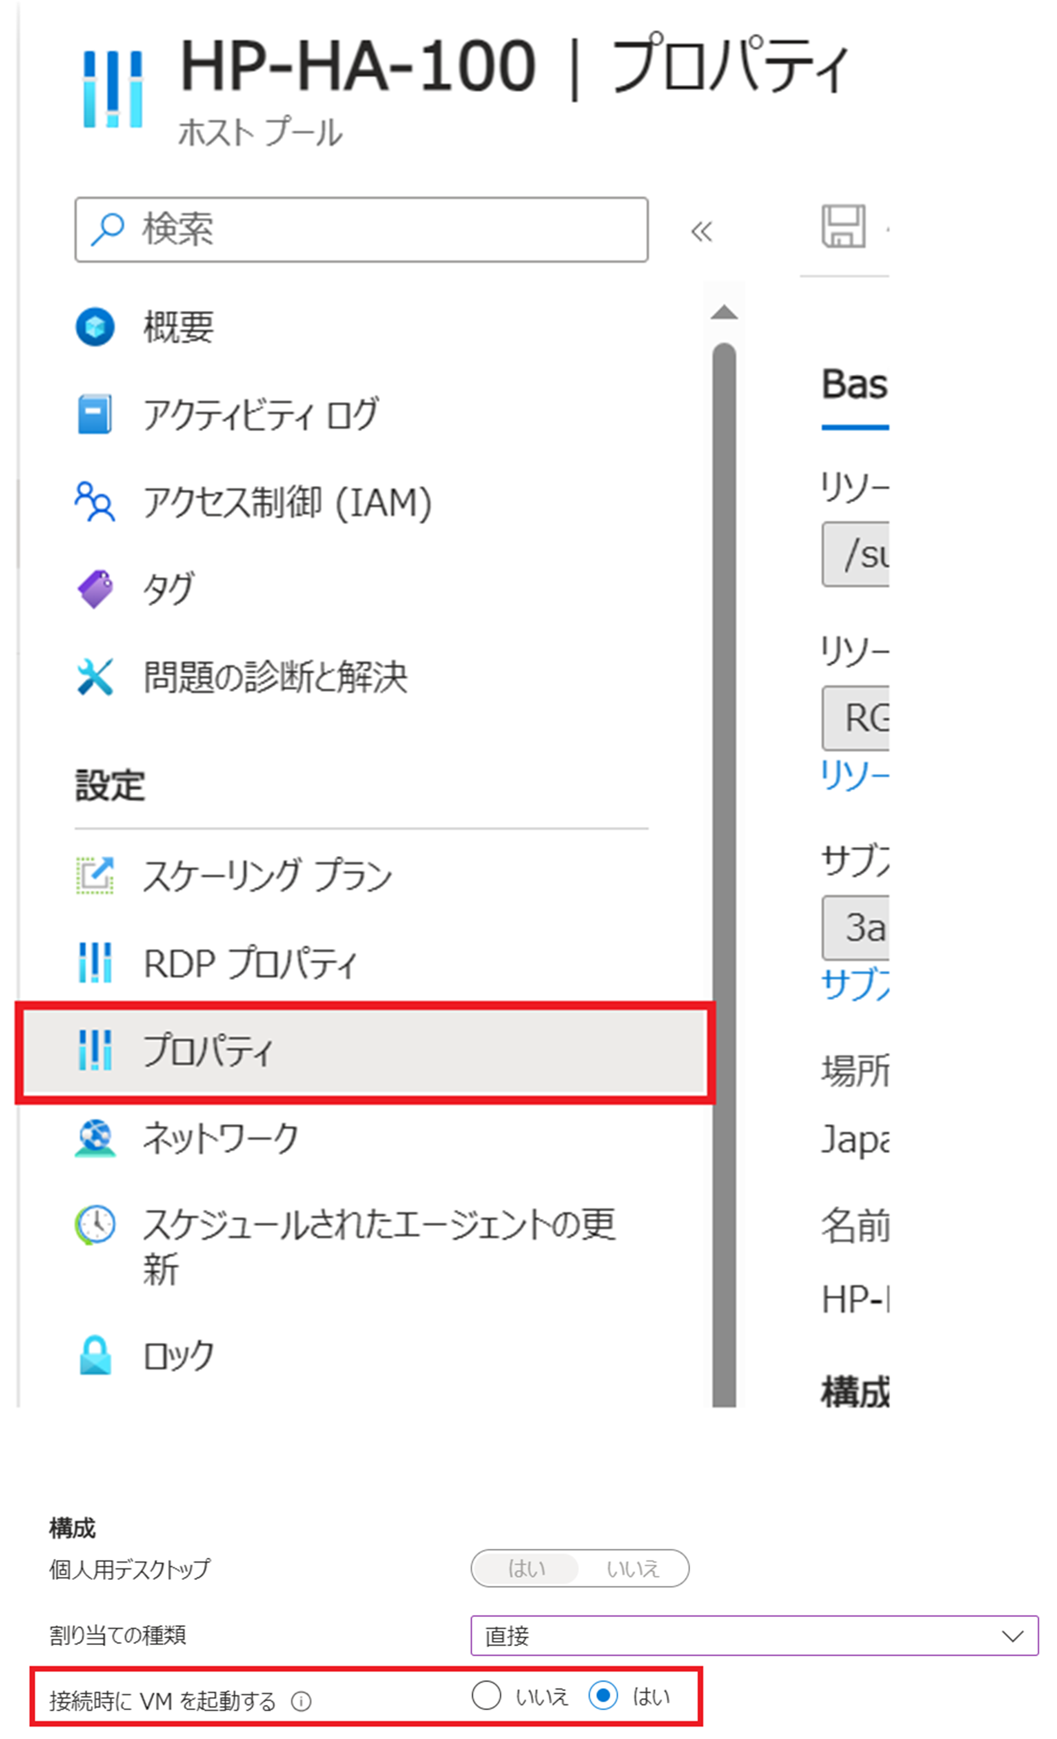Click the save floppy disk icon
Image resolution: width=1057 pixels, height=1739 pixels.
coord(843,226)
